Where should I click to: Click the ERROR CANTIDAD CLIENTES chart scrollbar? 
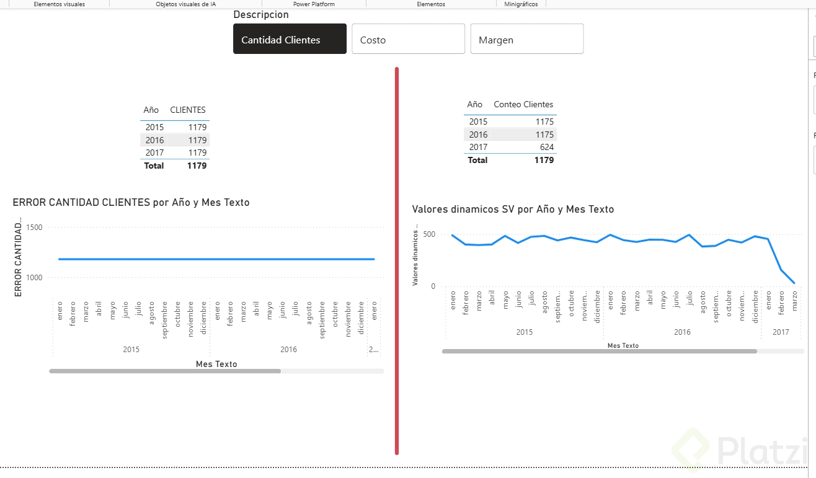point(165,371)
